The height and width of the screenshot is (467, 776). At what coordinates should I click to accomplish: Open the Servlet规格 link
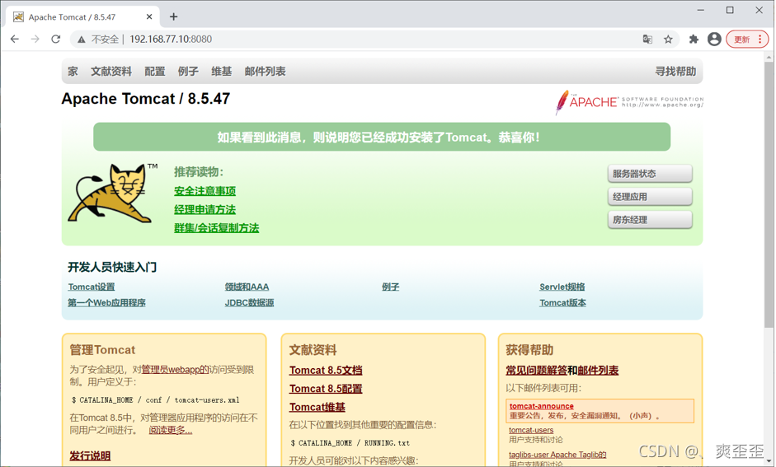coord(562,287)
